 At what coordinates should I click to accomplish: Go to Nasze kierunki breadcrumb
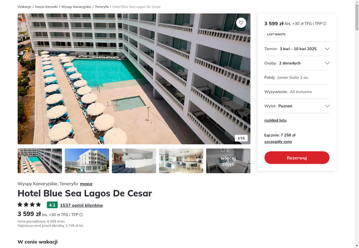(x=46, y=7)
